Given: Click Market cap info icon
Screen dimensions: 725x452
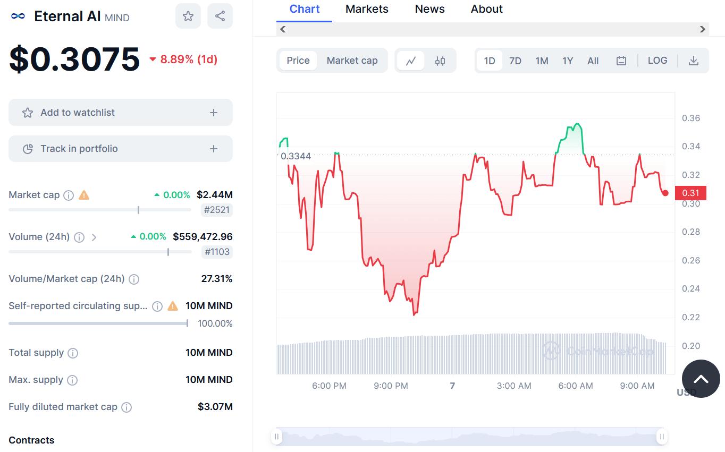Looking at the screenshot, I should [69, 195].
